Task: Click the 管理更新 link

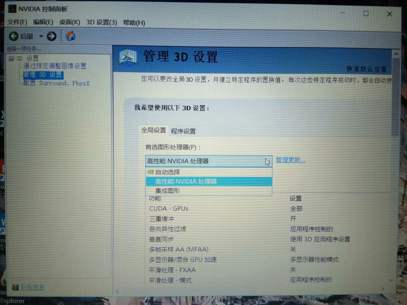Action: tap(290, 160)
